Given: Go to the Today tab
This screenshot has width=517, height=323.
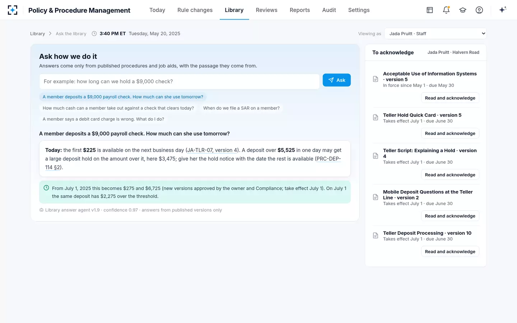Looking at the screenshot, I should tap(157, 10).
